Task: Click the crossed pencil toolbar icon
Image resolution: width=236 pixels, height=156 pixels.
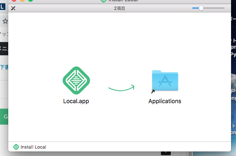Action: [13, 8]
